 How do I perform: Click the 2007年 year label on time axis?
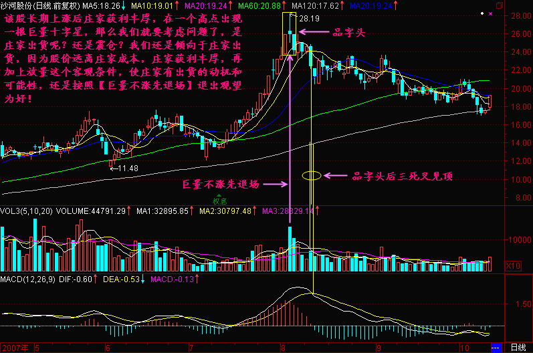tap(14, 348)
